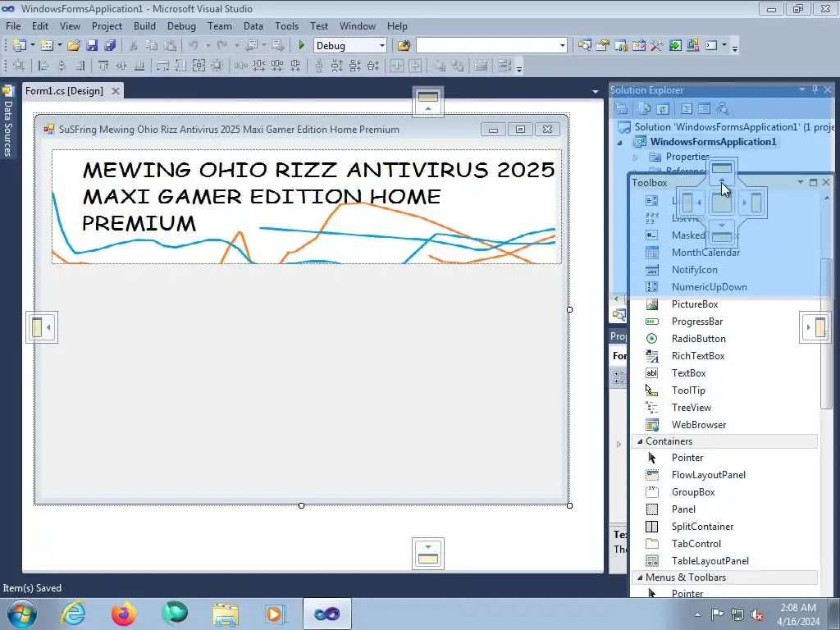Open the document tab list dropdown arrow
The width and height of the screenshot is (840, 630).
pyautogui.click(x=596, y=92)
